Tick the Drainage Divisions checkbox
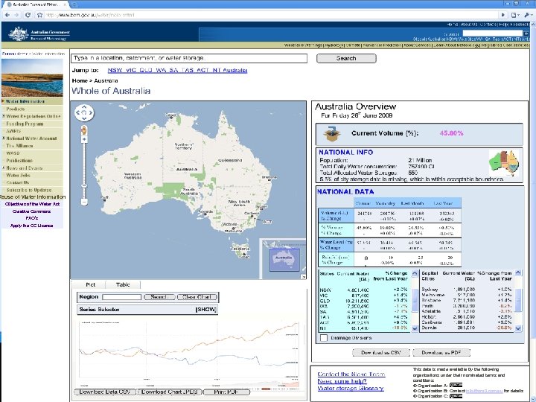Screen dimensions: 536x402 tap(323, 338)
